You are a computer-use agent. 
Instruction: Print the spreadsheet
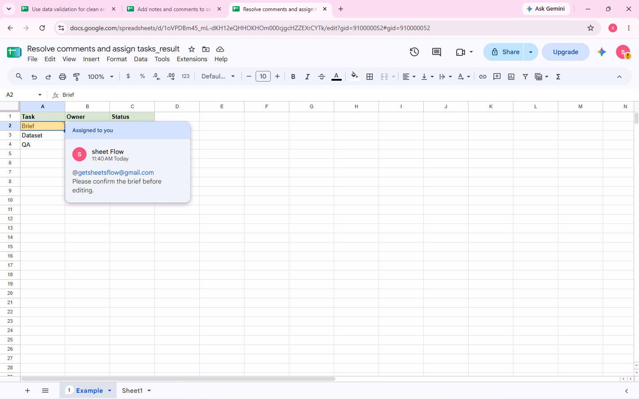(63, 77)
